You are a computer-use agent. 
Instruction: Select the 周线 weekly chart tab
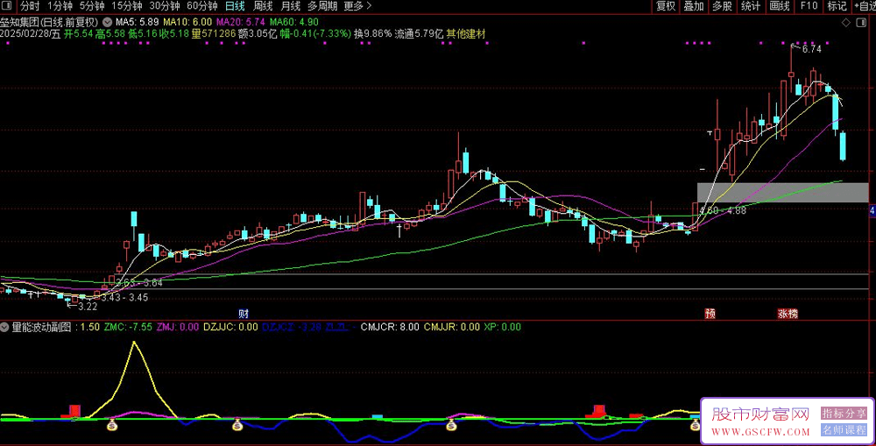coord(263,6)
